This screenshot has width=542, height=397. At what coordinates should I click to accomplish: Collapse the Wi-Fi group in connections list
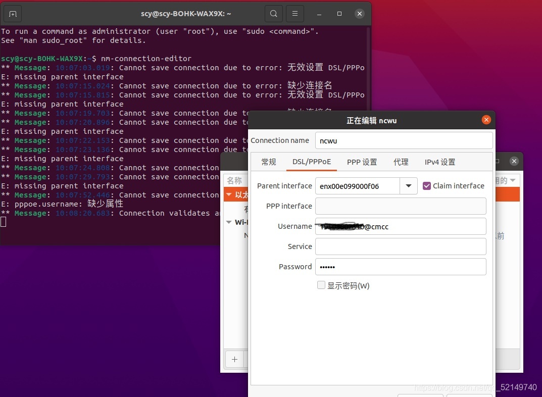228,222
